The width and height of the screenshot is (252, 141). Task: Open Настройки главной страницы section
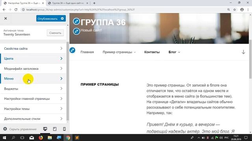pos(33,99)
